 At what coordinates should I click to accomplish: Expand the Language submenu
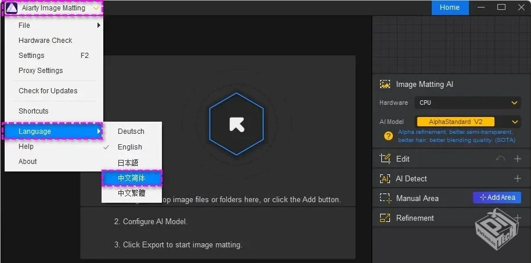coord(53,131)
